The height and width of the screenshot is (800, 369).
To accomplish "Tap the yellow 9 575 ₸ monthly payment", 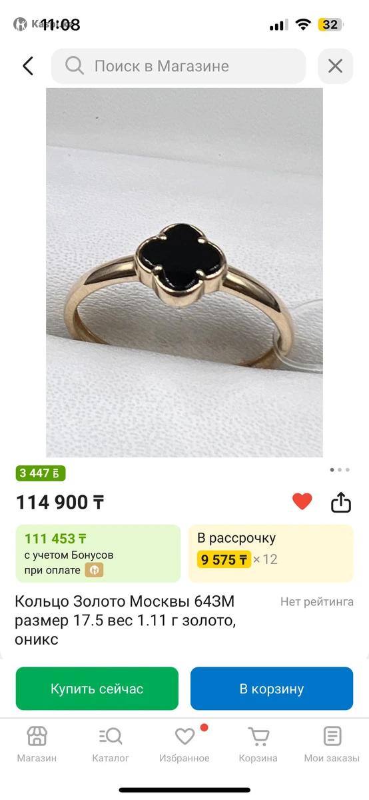I will coord(224,559).
